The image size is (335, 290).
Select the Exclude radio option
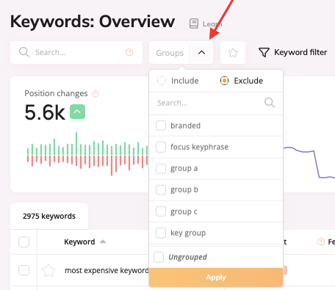click(x=224, y=81)
